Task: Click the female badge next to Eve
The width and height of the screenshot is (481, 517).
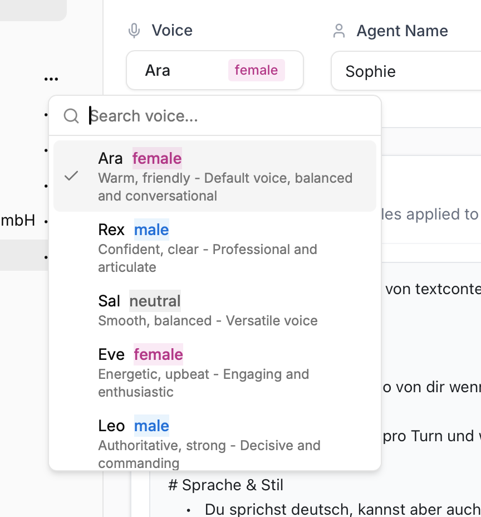Action: coord(158,355)
